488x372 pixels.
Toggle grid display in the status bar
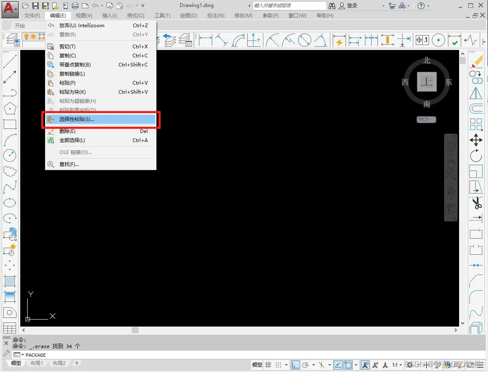click(x=268, y=365)
